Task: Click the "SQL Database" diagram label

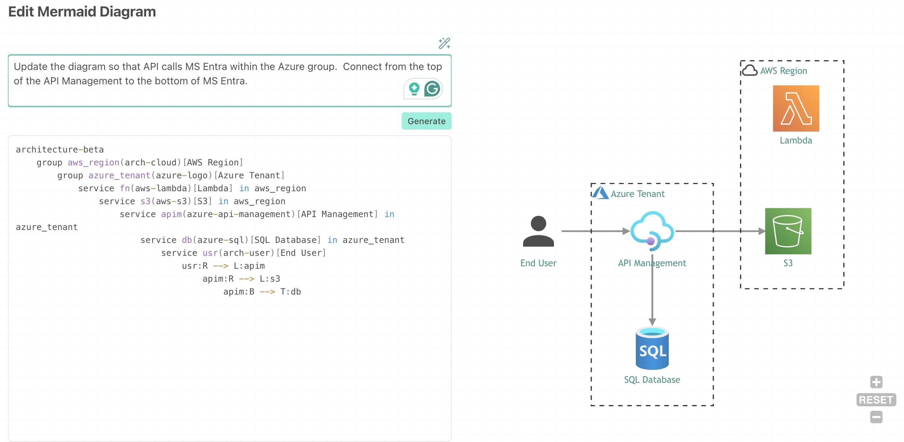Action: [x=652, y=380]
